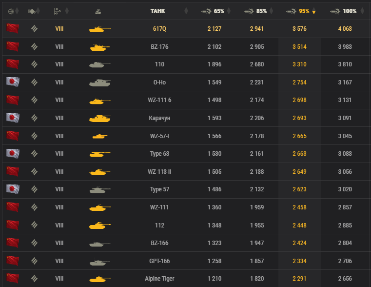Open the Type 63 tank entry
371x287 pixels.
click(x=159, y=154)
